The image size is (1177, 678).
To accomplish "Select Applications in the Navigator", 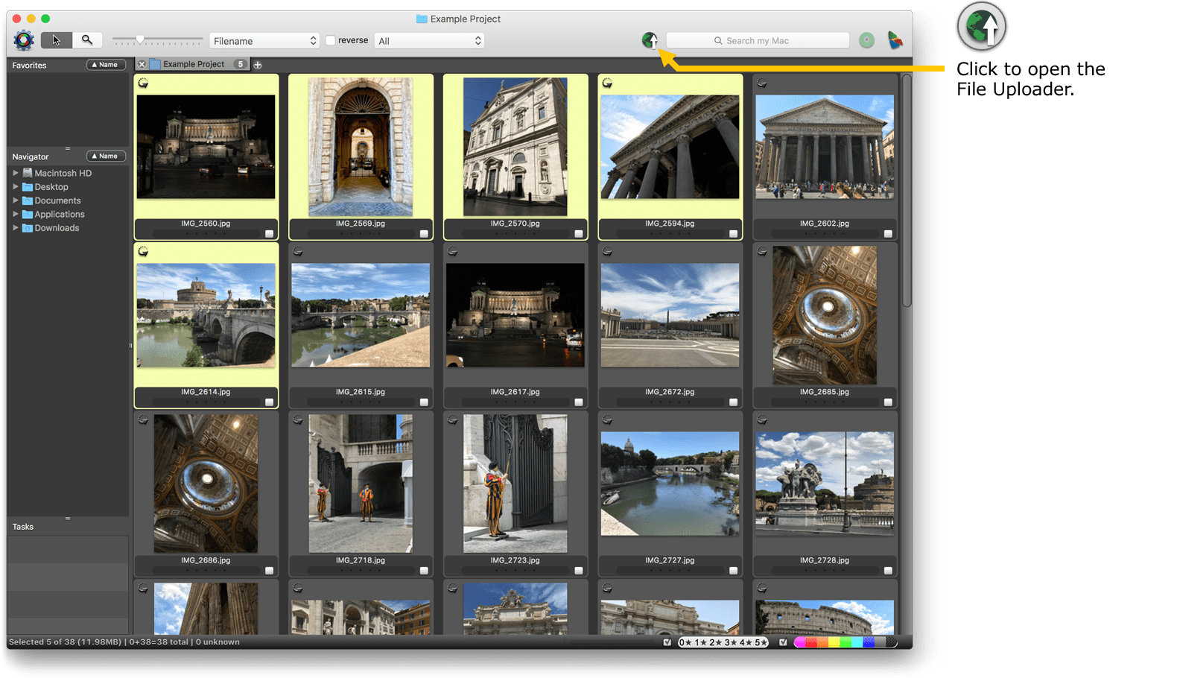I will click(x=60, y=215).
